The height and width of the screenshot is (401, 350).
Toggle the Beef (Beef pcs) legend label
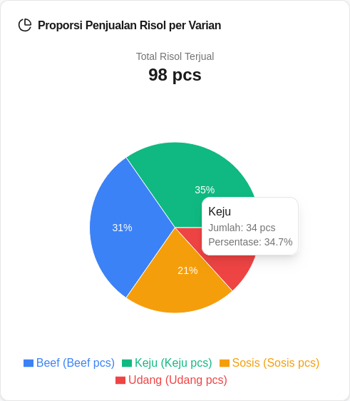(76, 363)
